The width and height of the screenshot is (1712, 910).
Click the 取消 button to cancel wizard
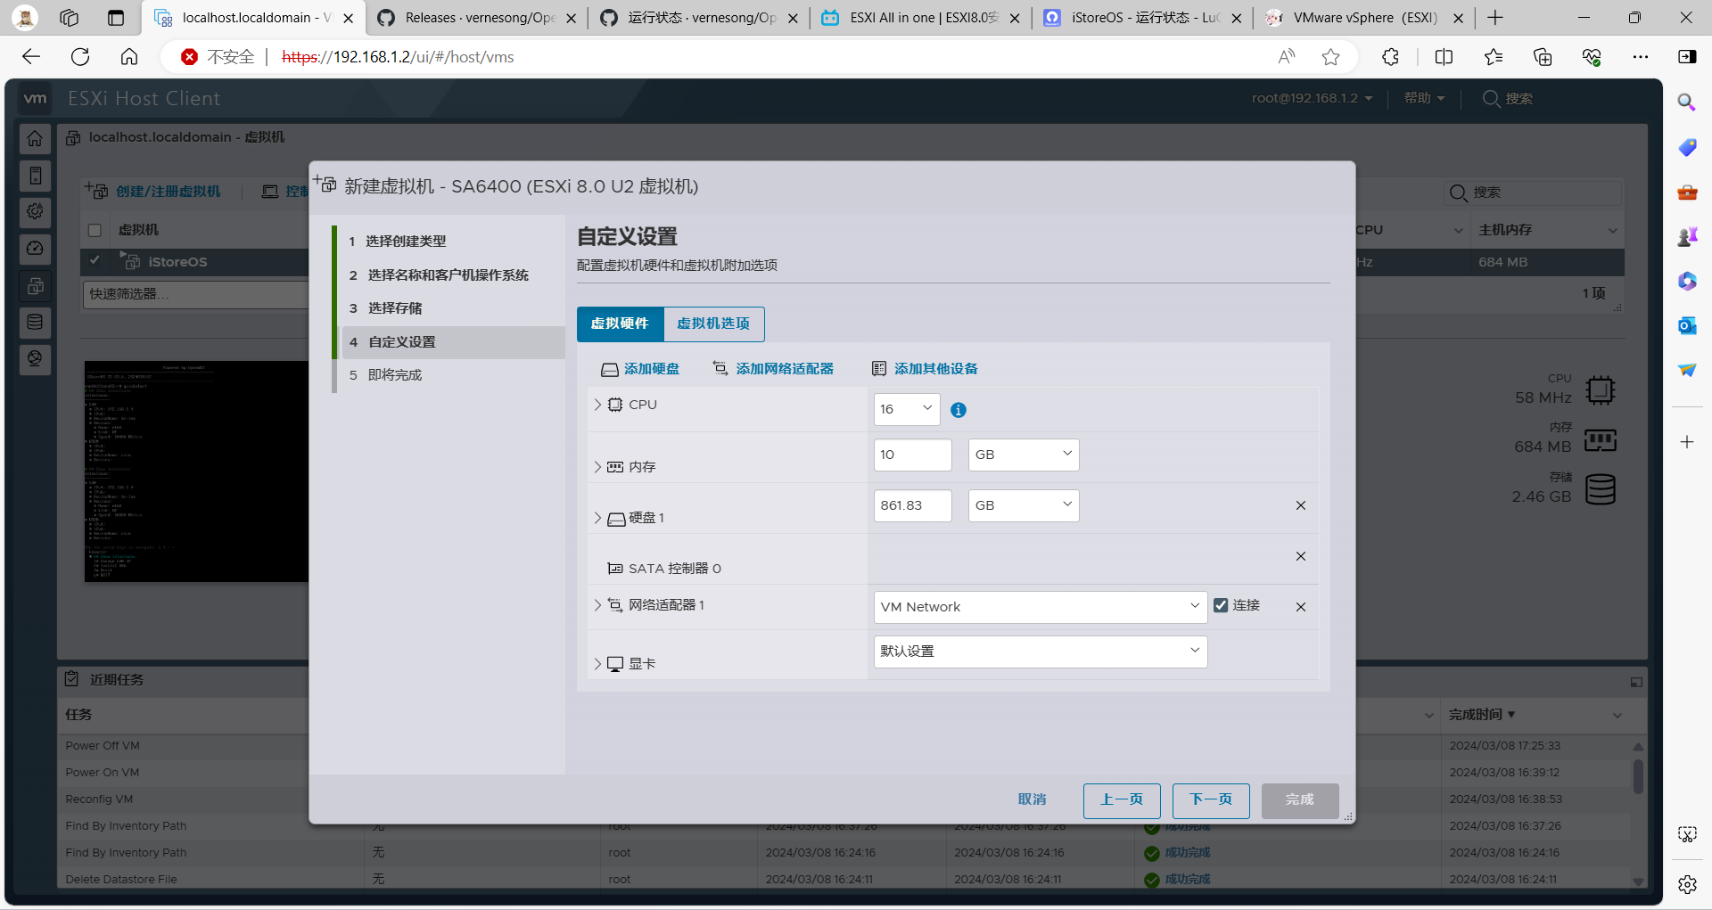click(1032, 799)
